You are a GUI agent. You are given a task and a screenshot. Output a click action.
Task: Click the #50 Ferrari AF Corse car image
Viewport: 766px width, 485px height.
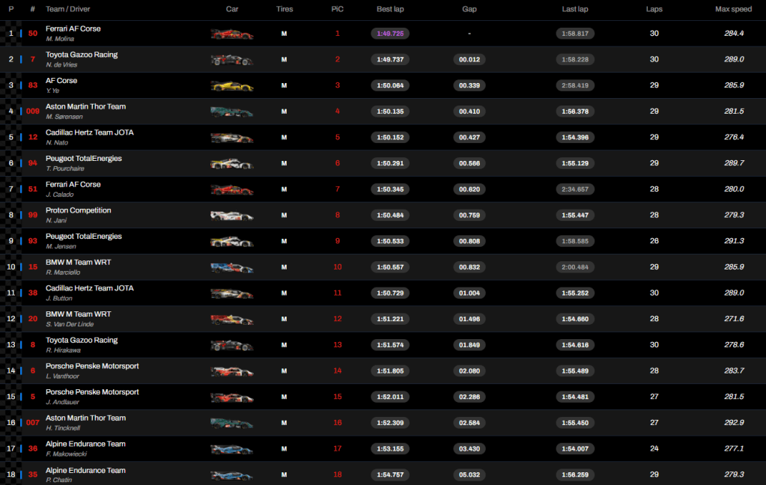point(232,34)
